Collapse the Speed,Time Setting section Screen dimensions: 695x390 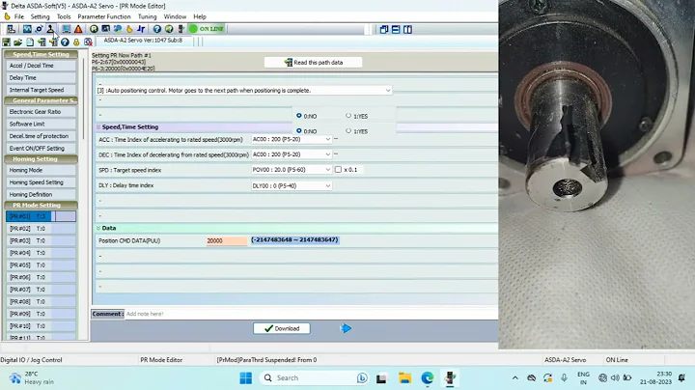click(98, 127)
